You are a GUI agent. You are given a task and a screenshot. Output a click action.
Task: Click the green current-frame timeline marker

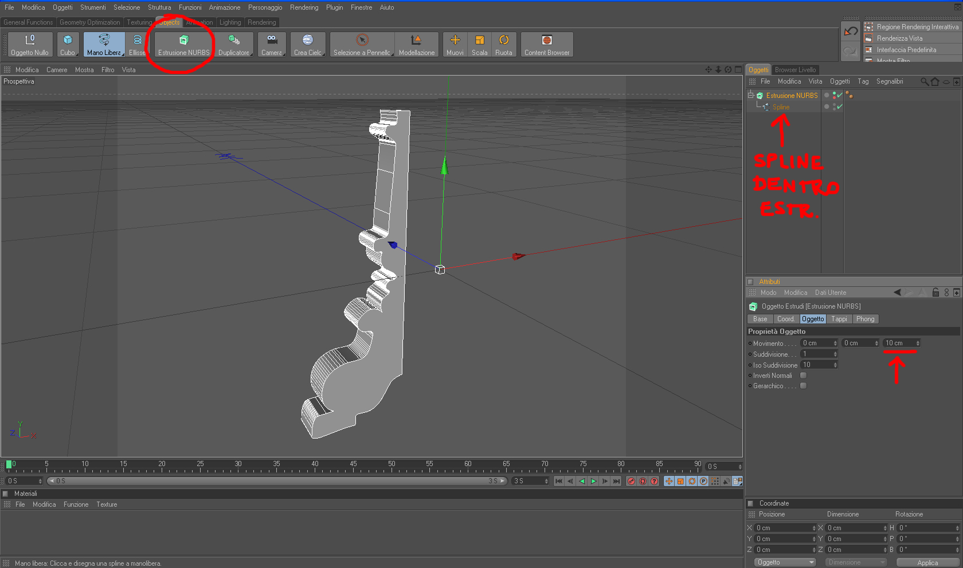(x=9, y=464)
